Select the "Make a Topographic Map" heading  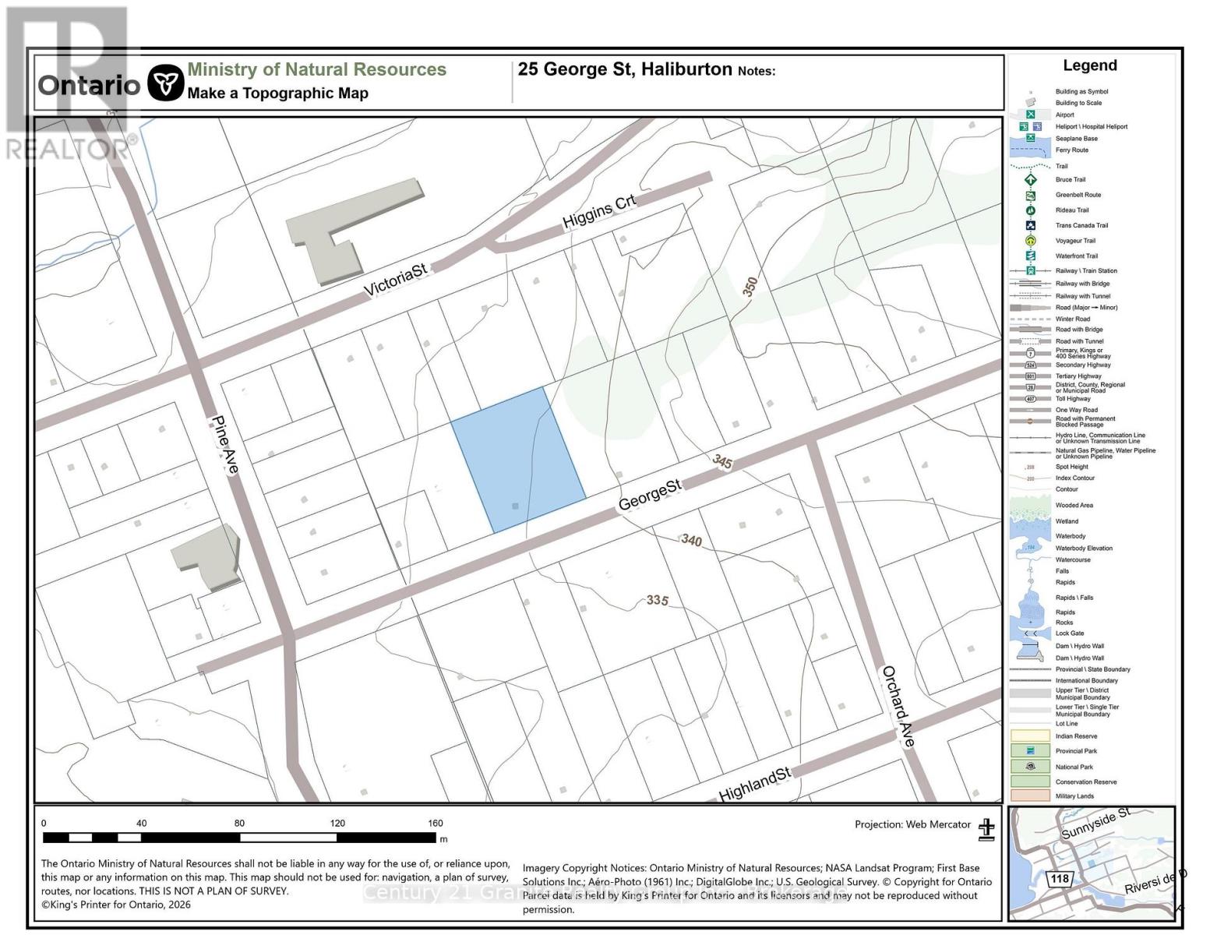[x=278, y=93]
